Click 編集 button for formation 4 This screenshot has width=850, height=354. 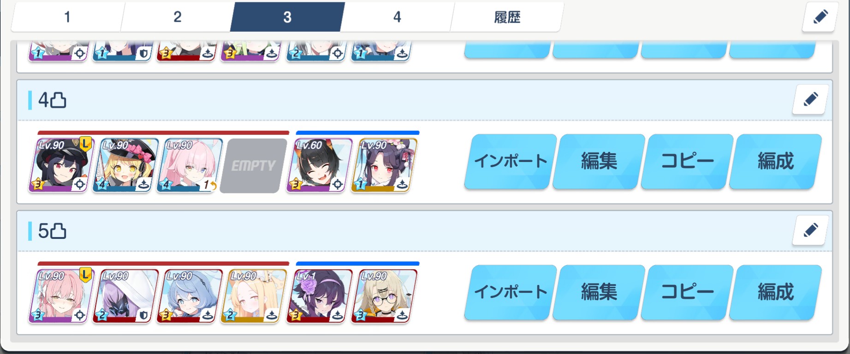point(599,162)
